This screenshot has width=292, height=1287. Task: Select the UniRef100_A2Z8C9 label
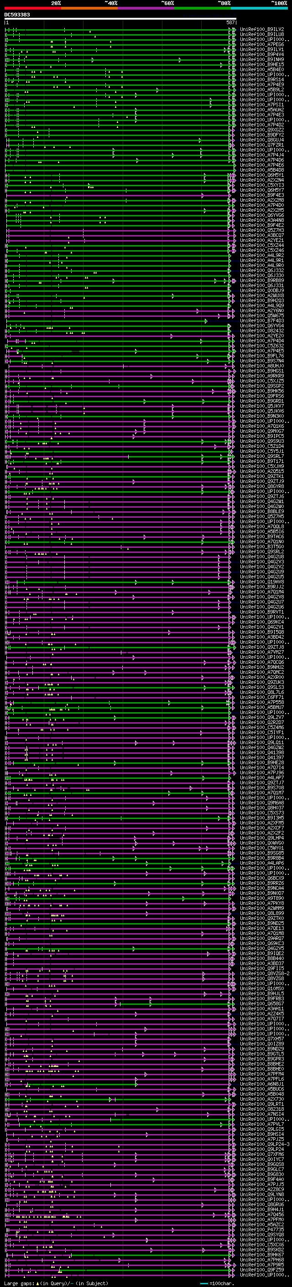(x=262, y=1189)
